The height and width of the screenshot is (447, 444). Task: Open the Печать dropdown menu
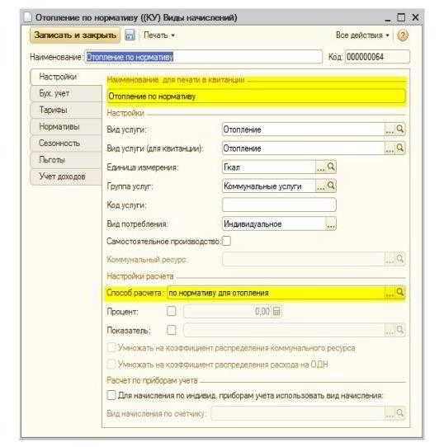159,35
